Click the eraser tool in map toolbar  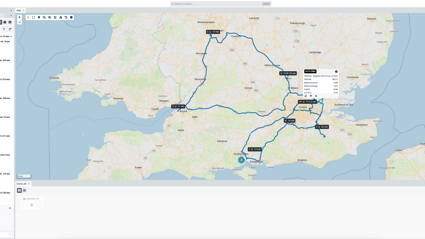pos(60,17)
